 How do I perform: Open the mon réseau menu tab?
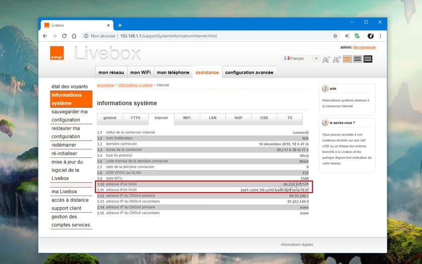click(111, 72)
